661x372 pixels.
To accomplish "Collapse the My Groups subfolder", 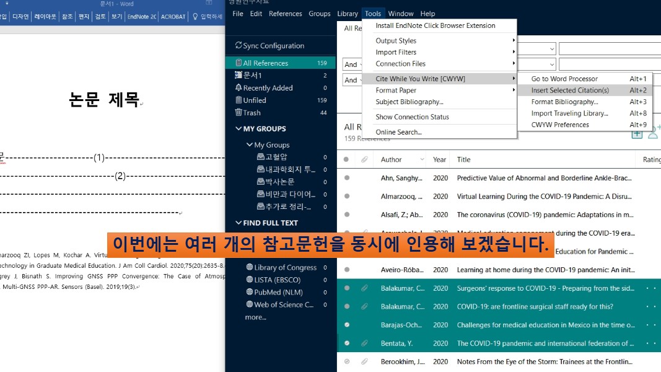I will click(x=249, y=144).
